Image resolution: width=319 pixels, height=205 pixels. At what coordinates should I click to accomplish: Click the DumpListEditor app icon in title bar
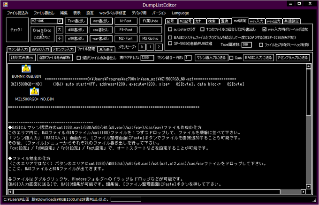pos(6,5)
